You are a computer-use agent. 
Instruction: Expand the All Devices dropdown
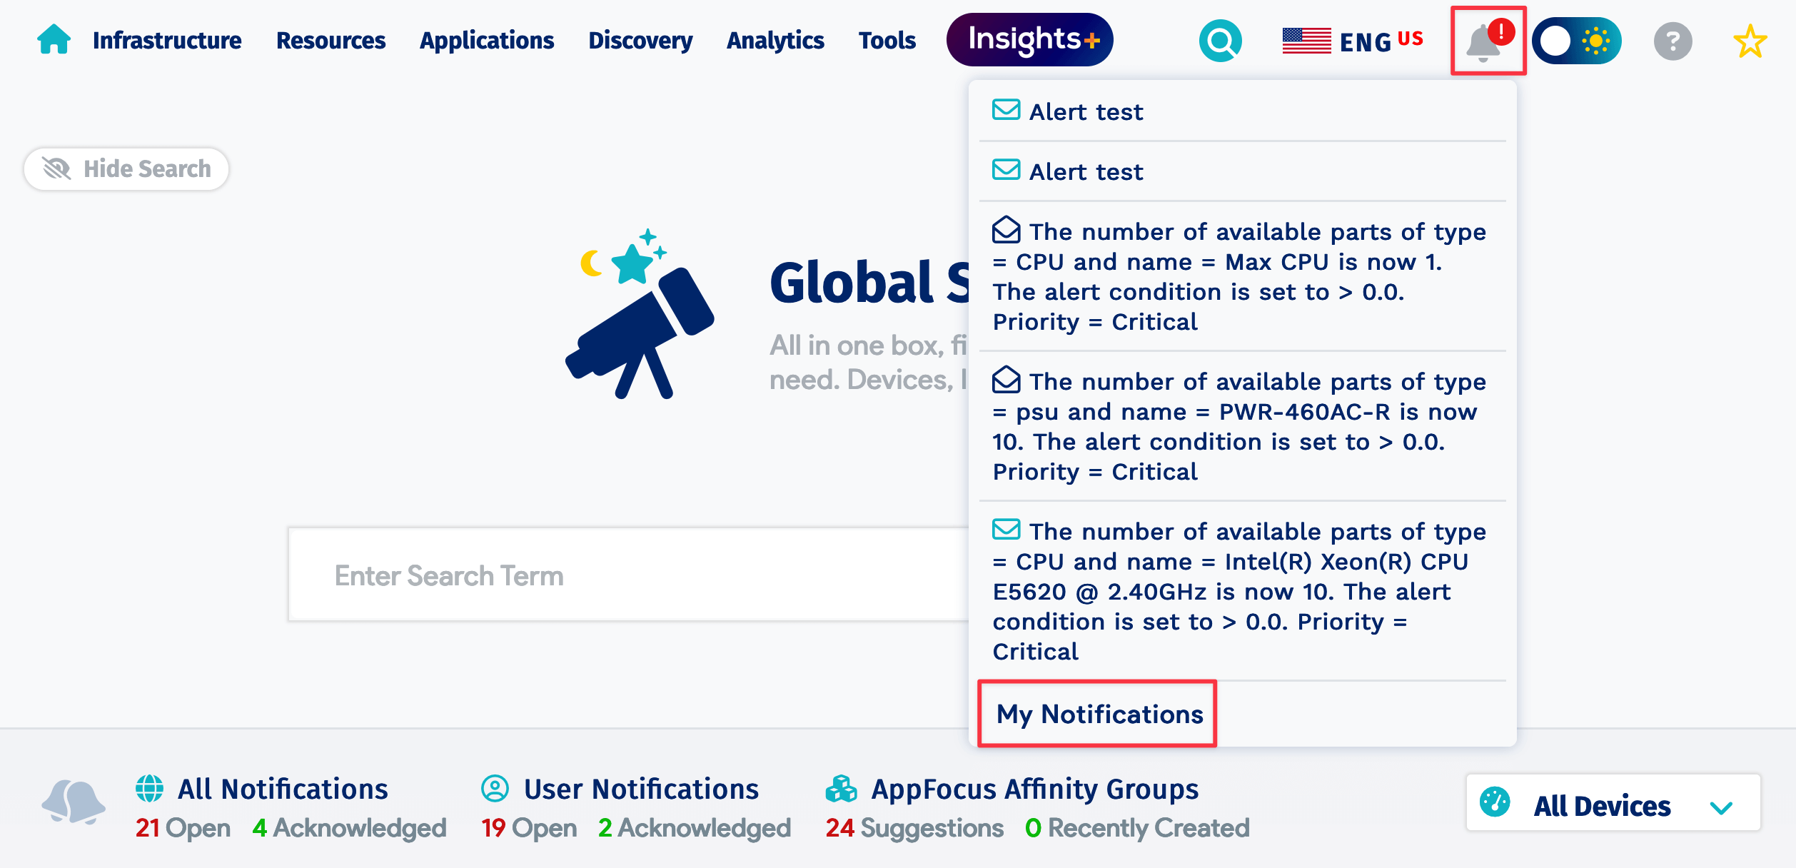click(1613, 802)
